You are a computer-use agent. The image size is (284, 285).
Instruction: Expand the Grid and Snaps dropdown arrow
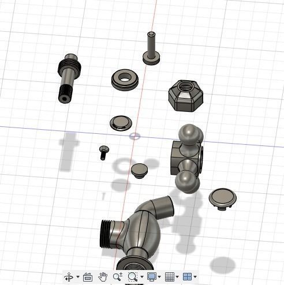pos(177,277)
